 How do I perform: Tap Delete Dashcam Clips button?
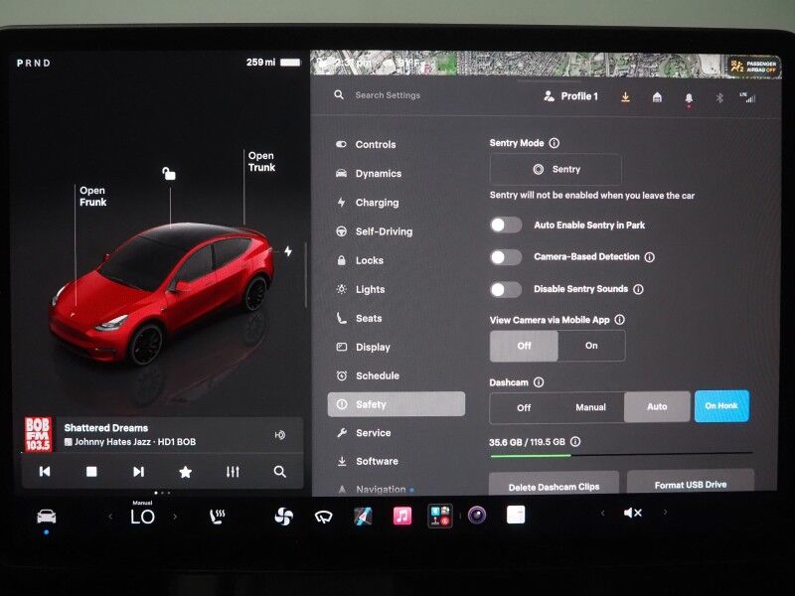[x=554, y=484]
